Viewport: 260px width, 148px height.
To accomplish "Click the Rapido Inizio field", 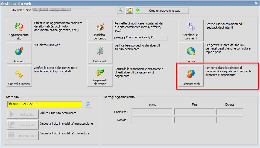I will coord(152,120).
